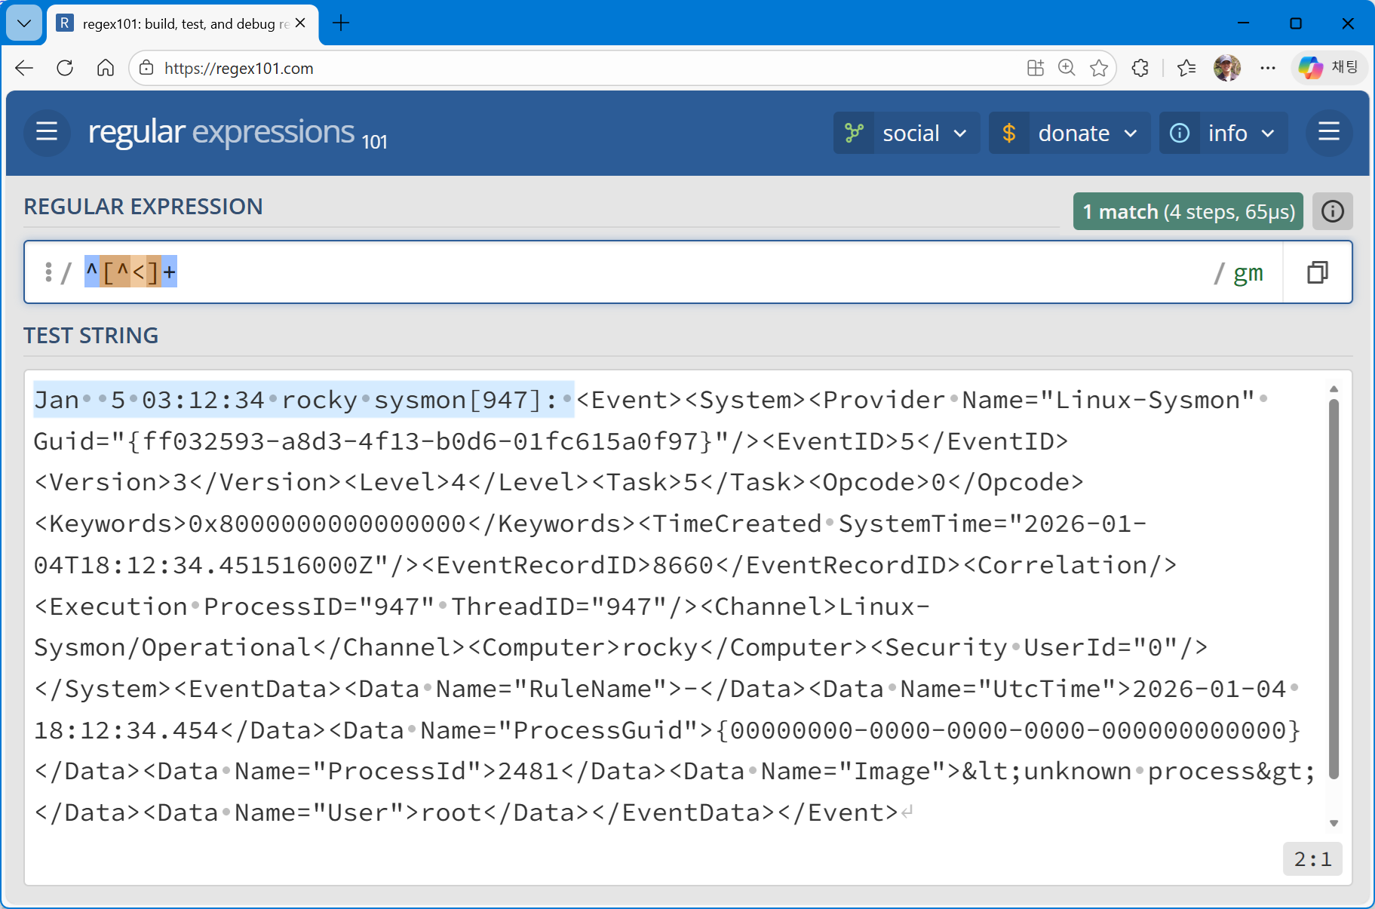Screen dimensions: 1375x909
Task: Refresh the regex101 page
Action: click(65, 68)
